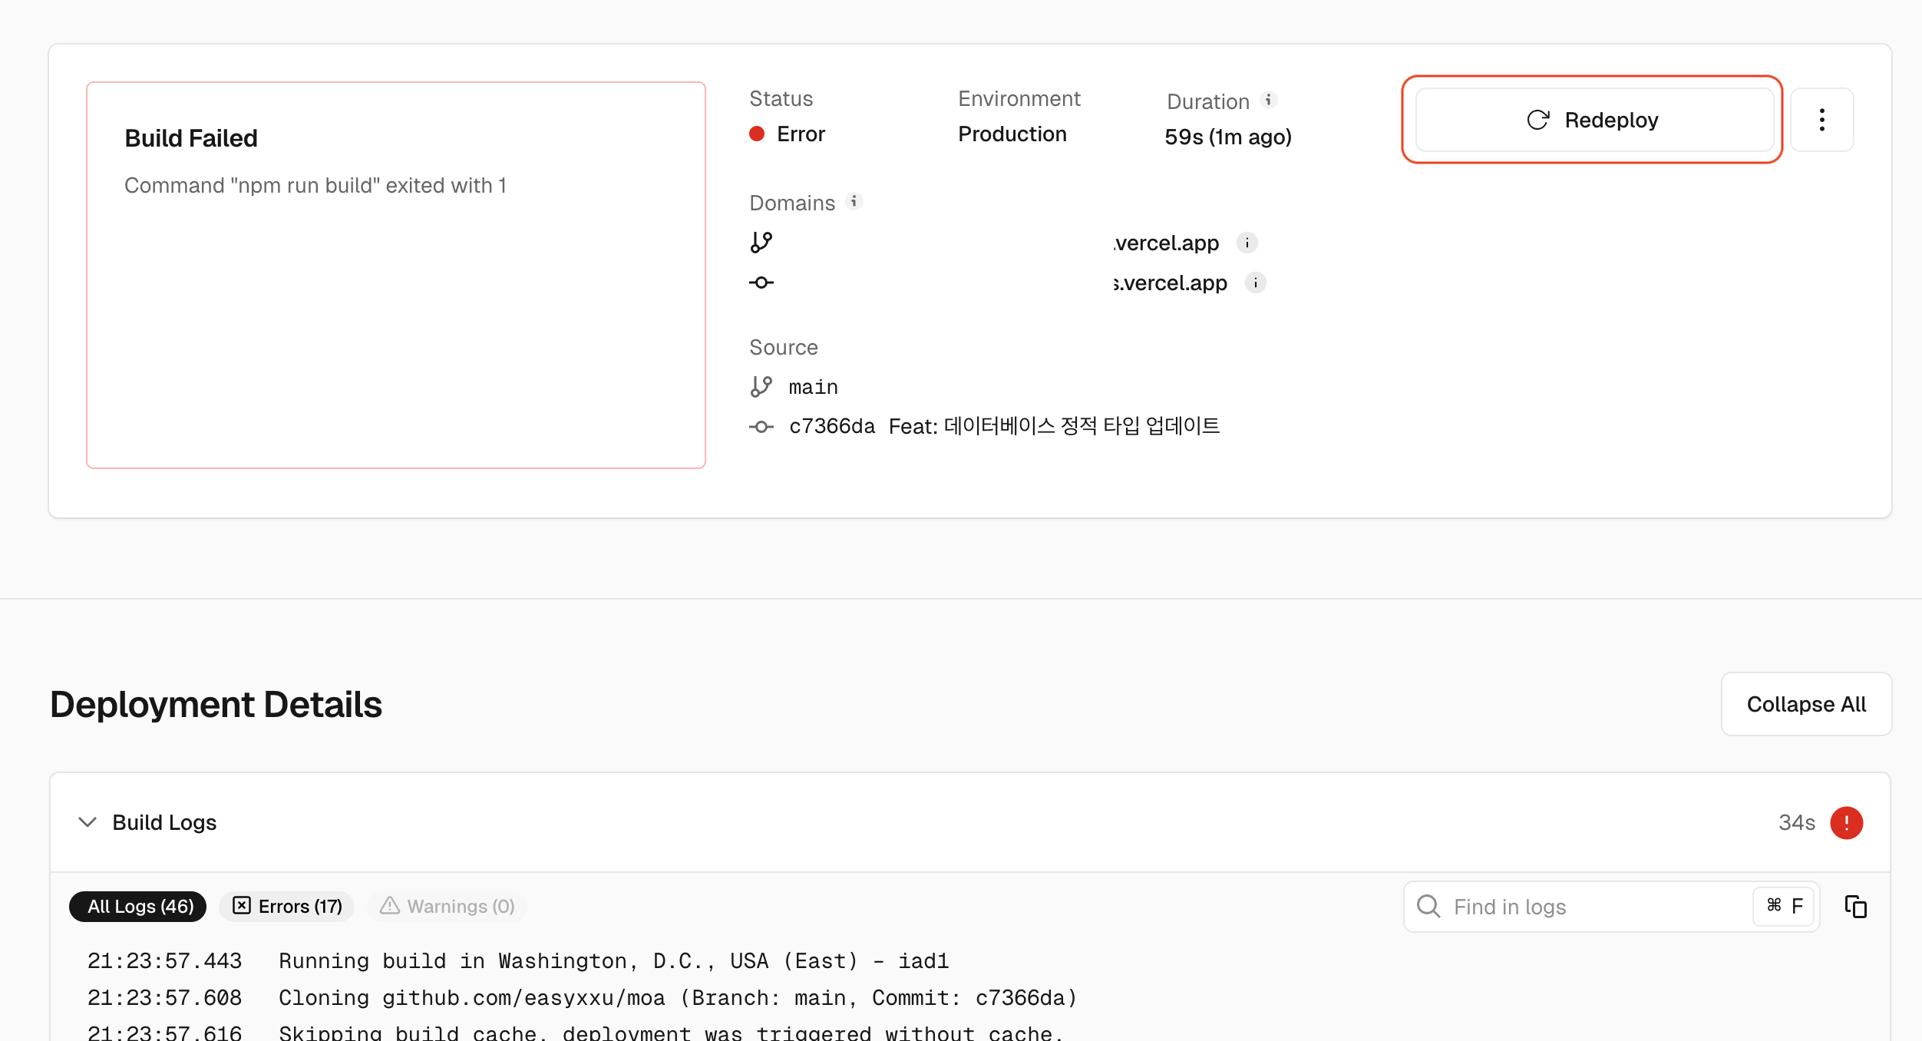Click the red error badge in Build Logs
Viewport: 1922px width, 1041px height.
[1846, 823]
